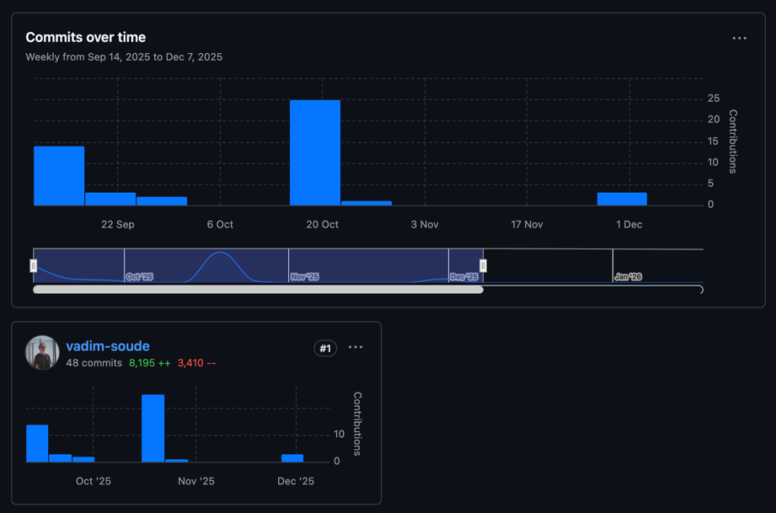The image size is (776, 513).
Task: Click the horizontal scrollbar under the range navigator
Action: coord(258,289)
